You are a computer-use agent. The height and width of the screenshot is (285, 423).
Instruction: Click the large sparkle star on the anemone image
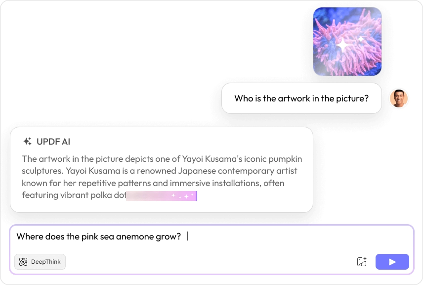[x=341, y=45]
